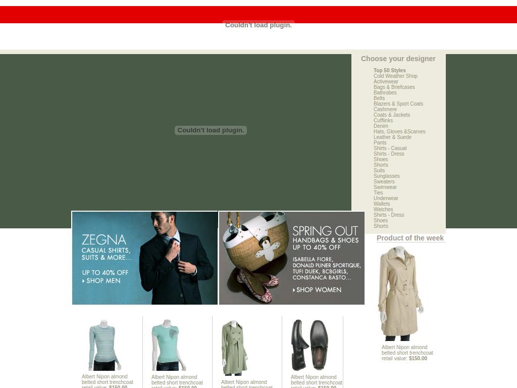The width and height of the screenshot is (517, 388).
Task: Click the Belts link
Action: [x=379, y=99]
